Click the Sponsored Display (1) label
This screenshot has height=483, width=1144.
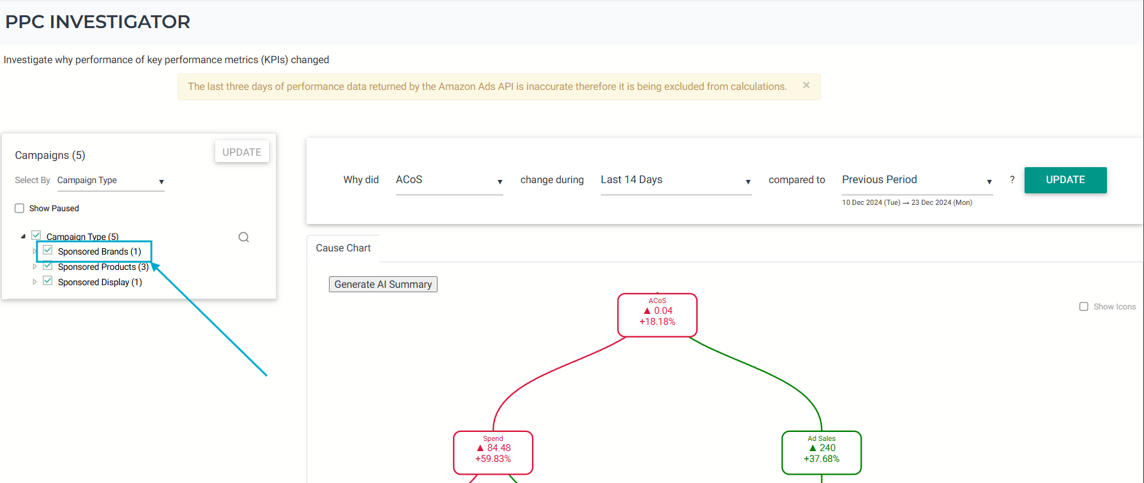(100, 282)
